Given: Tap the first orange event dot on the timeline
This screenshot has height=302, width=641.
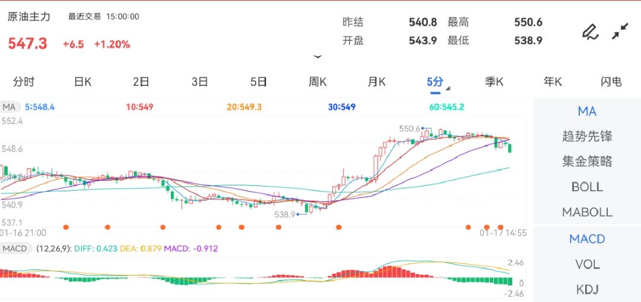Looking at the screenshot, I should tap(66, 227).
